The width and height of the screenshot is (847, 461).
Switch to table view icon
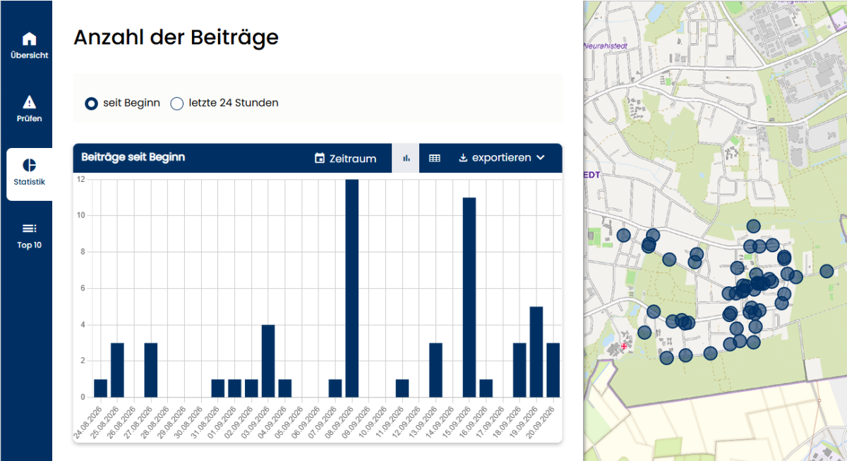435,158
